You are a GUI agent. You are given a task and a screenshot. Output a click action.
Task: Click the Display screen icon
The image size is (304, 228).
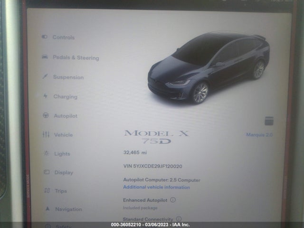(x=47, y=172)
